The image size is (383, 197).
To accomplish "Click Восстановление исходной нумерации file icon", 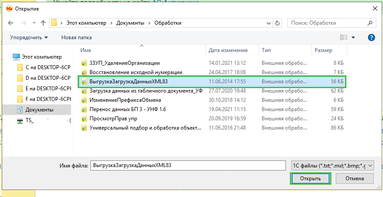I will tap(84, 72).
